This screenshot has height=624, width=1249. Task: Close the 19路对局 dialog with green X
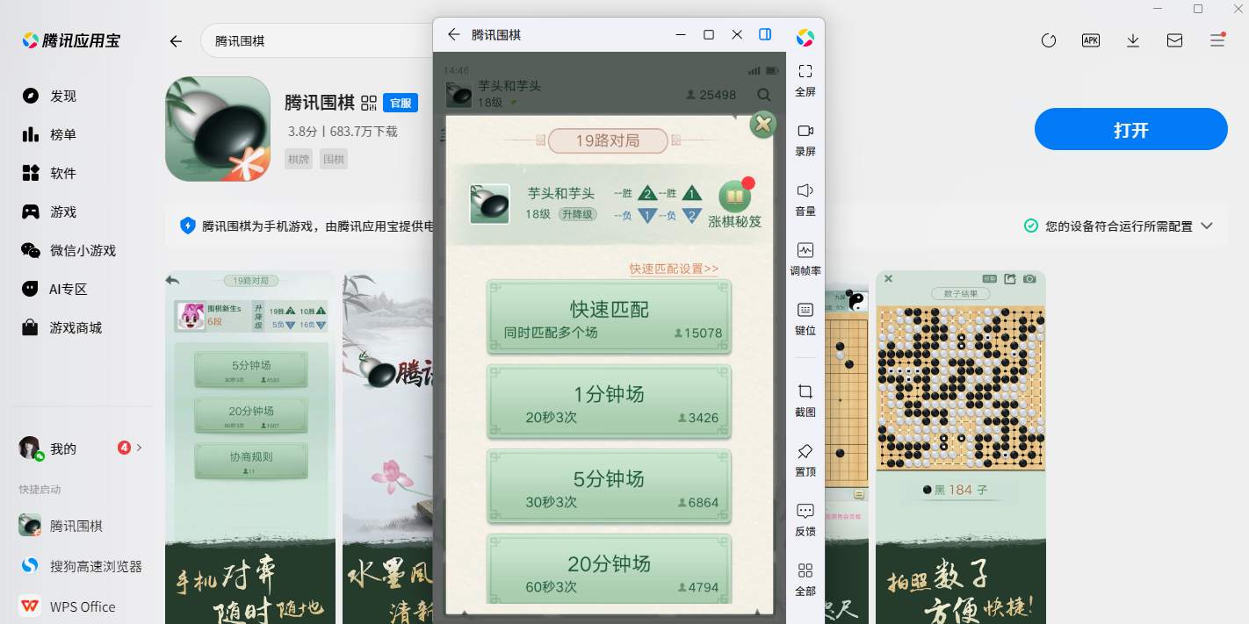pos(763,125)
